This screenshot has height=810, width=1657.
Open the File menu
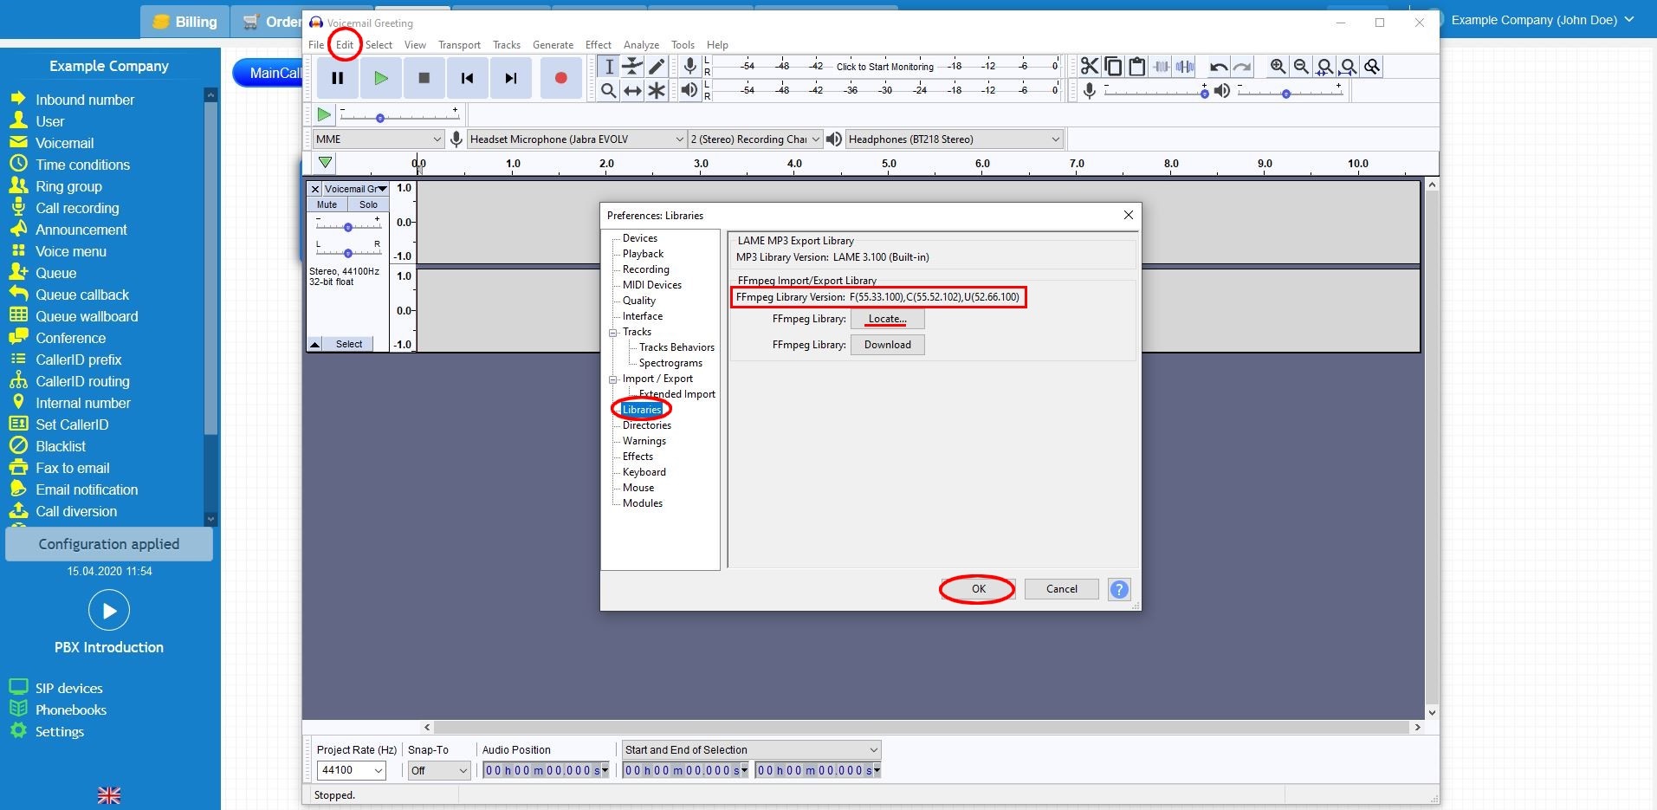316,45
